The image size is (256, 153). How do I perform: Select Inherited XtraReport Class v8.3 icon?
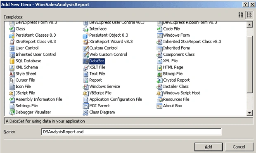click(x=159, y=42)
